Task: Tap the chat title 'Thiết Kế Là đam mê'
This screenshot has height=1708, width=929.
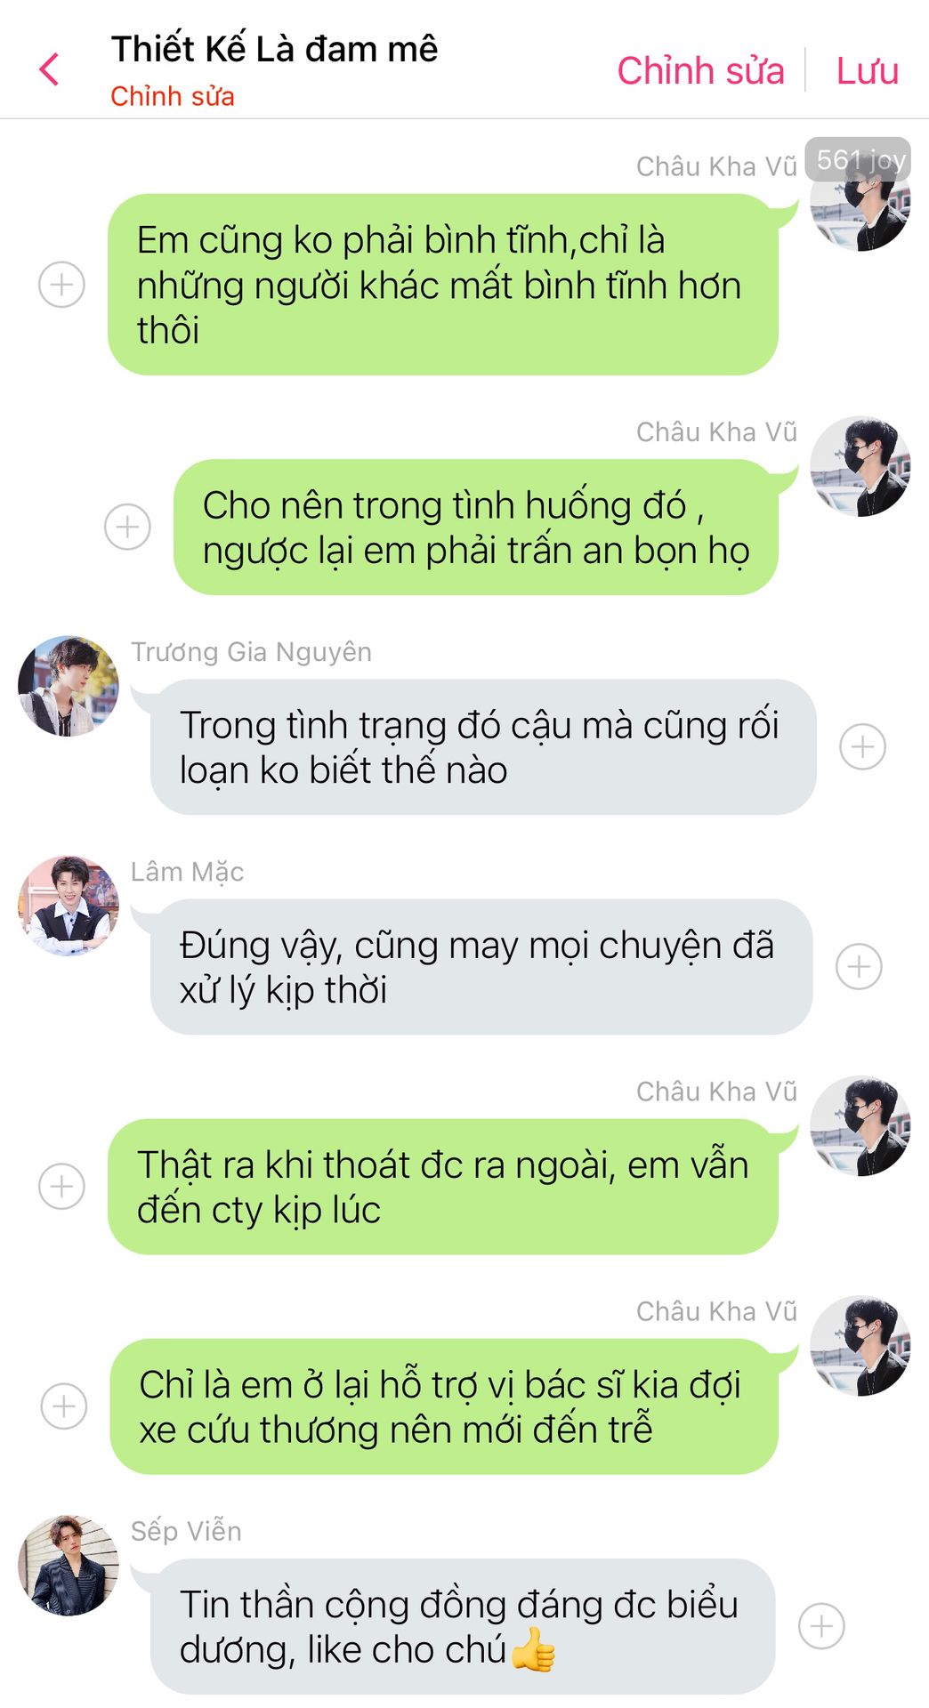Action: coord(274,49)
